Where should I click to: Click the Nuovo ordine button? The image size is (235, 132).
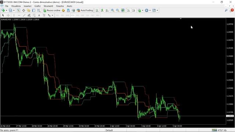coord(51,10)
